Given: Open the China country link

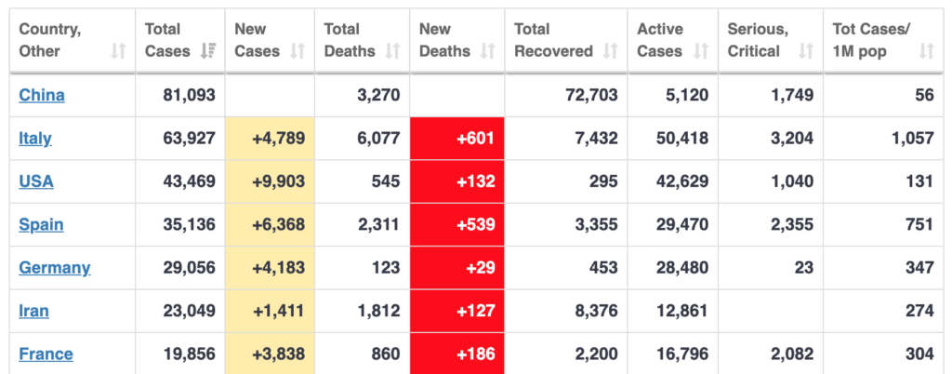Looking at the screenshot, I should pos(42,95).
